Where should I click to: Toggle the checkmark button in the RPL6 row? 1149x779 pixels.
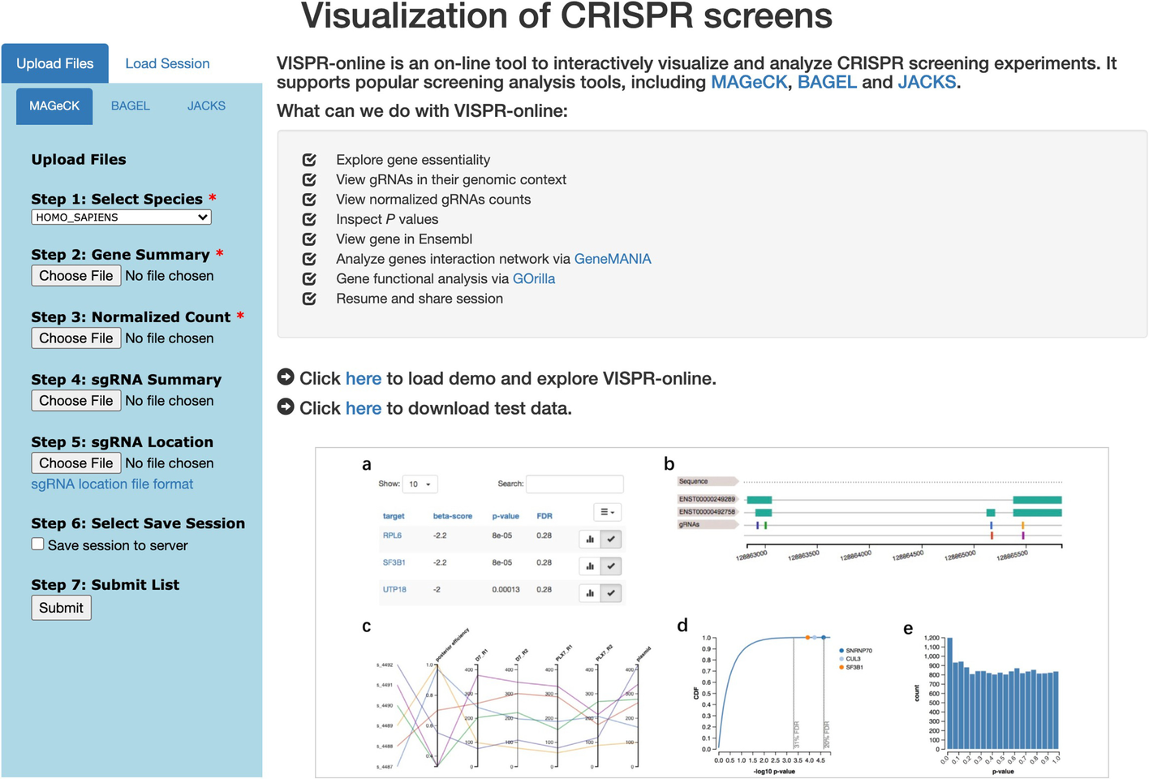tap(611, 539)
